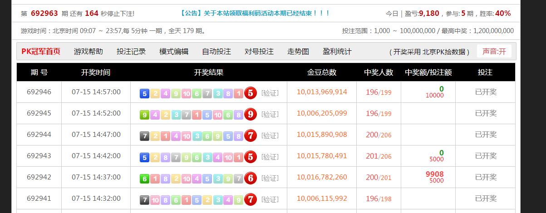
Task: Click total beans 10,013,969,914
Action: click(x=322, y=92)
